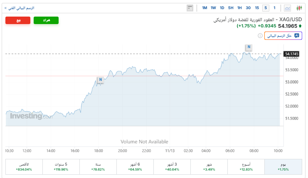Choose the 1D interval
Image resolution: width=308 pixels, height=178 pixels.
pyautogui.click(x=222, y=8)
